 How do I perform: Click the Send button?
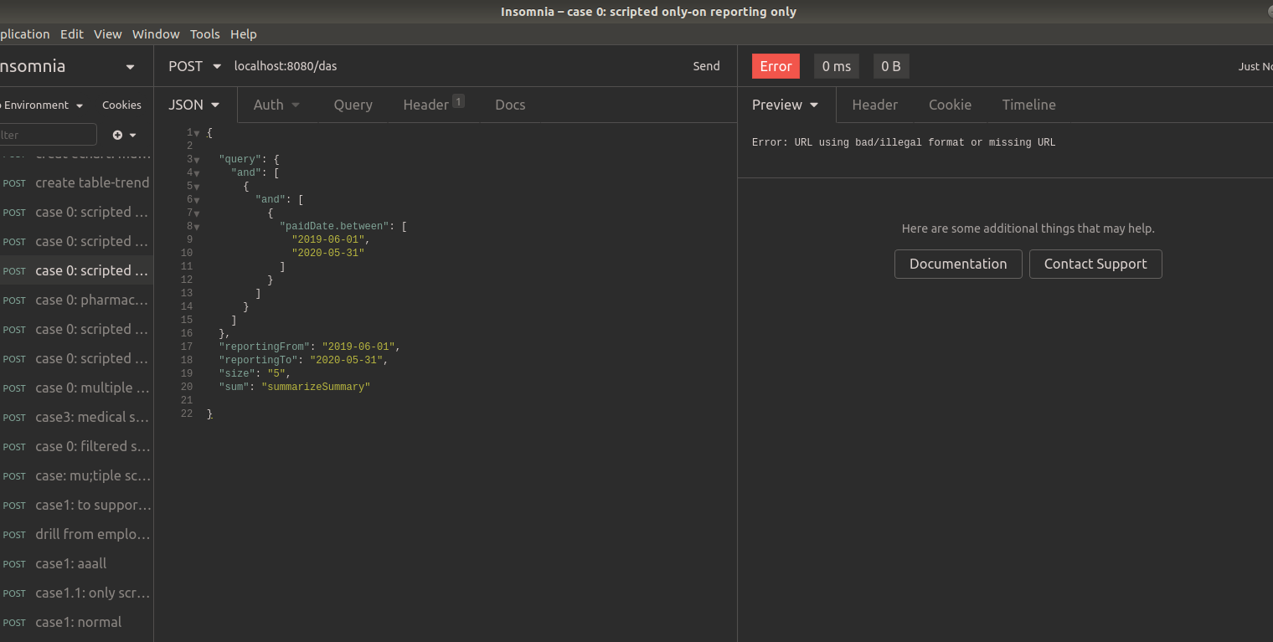tap(706, 65)
